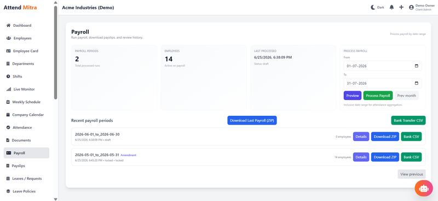Expand older periods with View previous
Viewport: 438px width, 201px height.
pyautogui.click(x=412, y=174)
